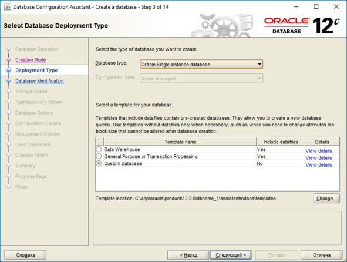Click the Template name column header
Viewport: 347px width, 262px height.
(180, 142)
